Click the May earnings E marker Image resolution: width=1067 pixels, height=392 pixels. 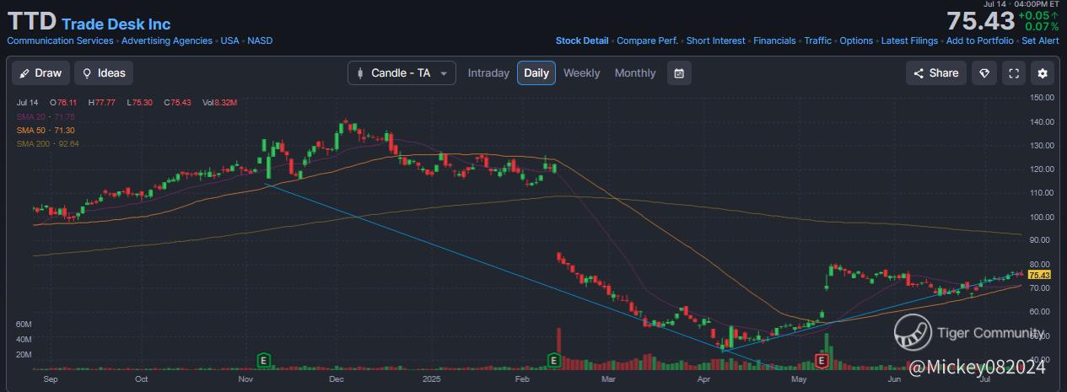click(x=822, y=360)
